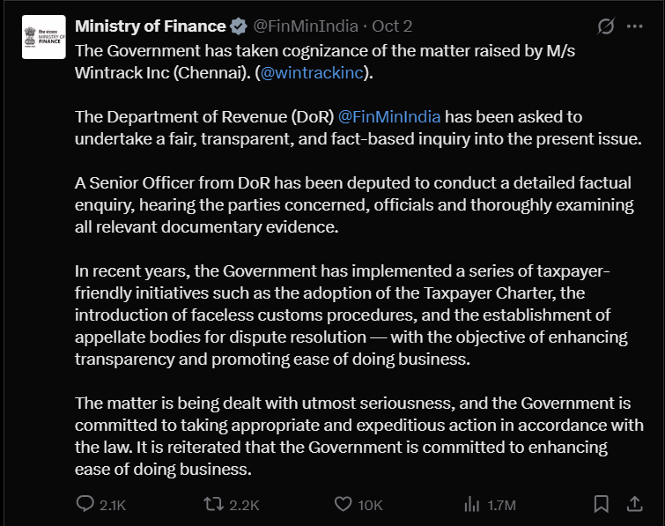Open the Ministry of Finance profile name
The width and height of the screenshot is (665, 526).
coord(150,26)
